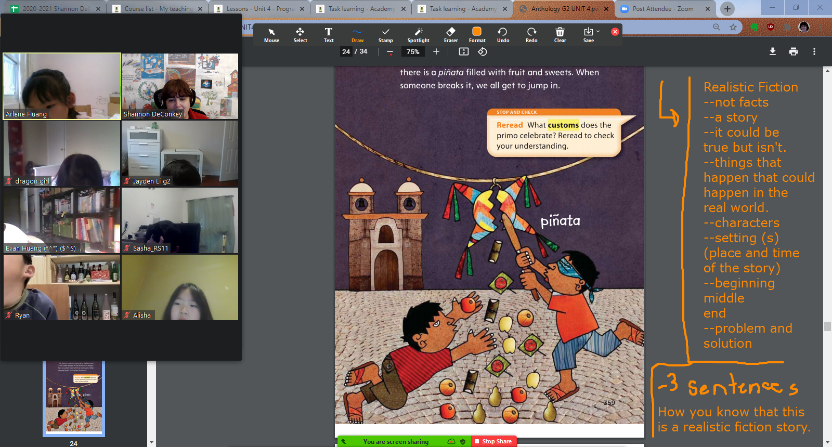The width and height of the screenshot is (832, 447).
Task: Click the 75% zoom level field
Action: [x=413, y=51]
